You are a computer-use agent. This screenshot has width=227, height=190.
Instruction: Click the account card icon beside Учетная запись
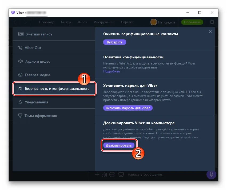(21, 34)
